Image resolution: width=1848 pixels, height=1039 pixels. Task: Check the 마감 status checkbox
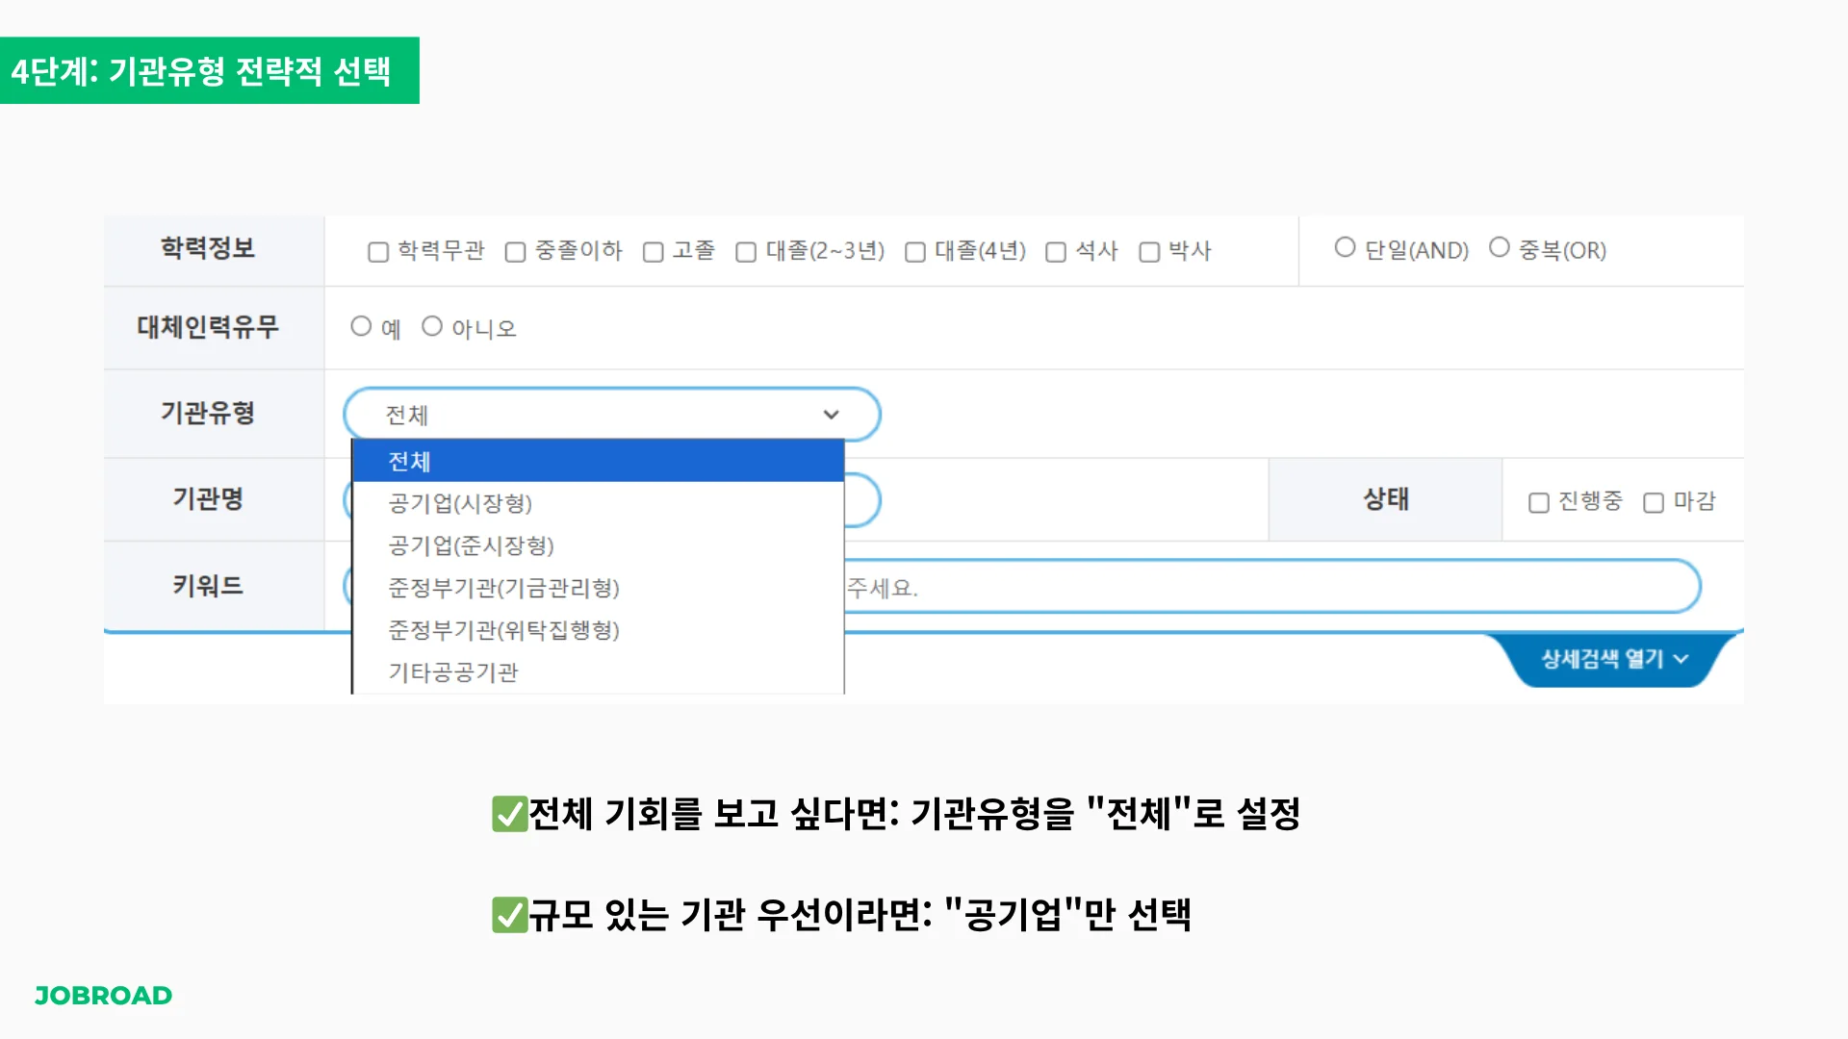click(x=1654, y=501)
